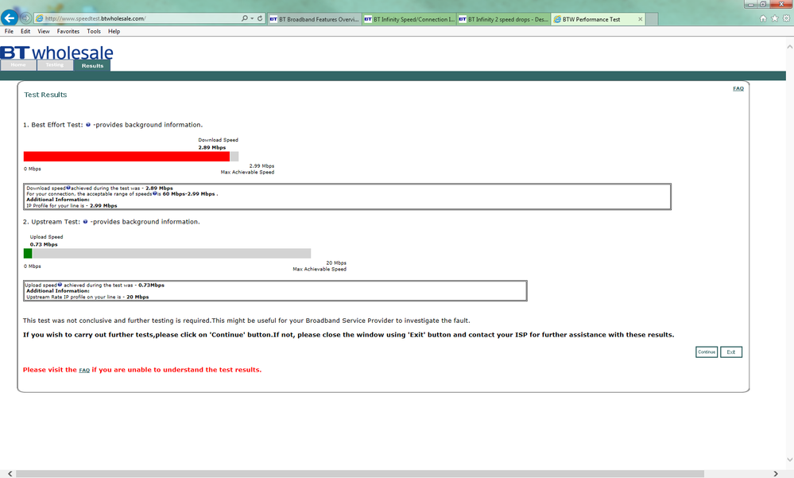Click 'This test was not conclusive' sentence

click(246, 321)
